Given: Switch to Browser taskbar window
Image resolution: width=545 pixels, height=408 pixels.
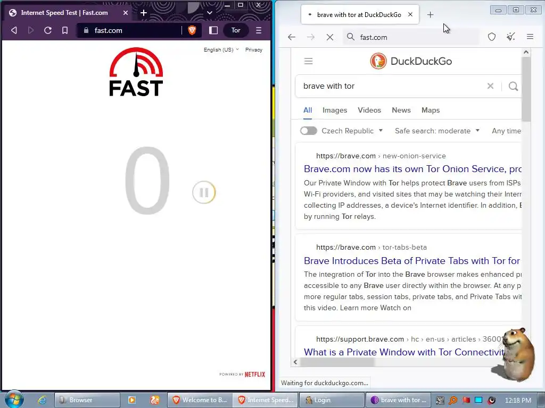Looking at the screenshot, I should click(x=87, y=400).
